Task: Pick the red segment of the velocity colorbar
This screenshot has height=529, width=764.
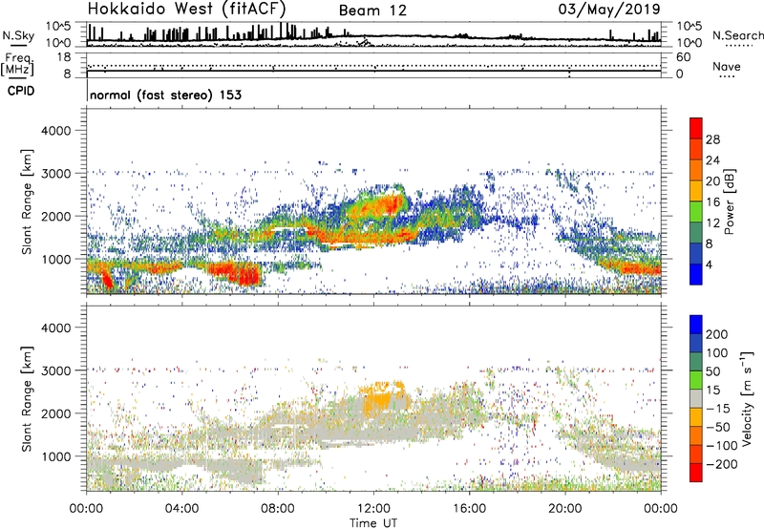Action: [696, 473]
